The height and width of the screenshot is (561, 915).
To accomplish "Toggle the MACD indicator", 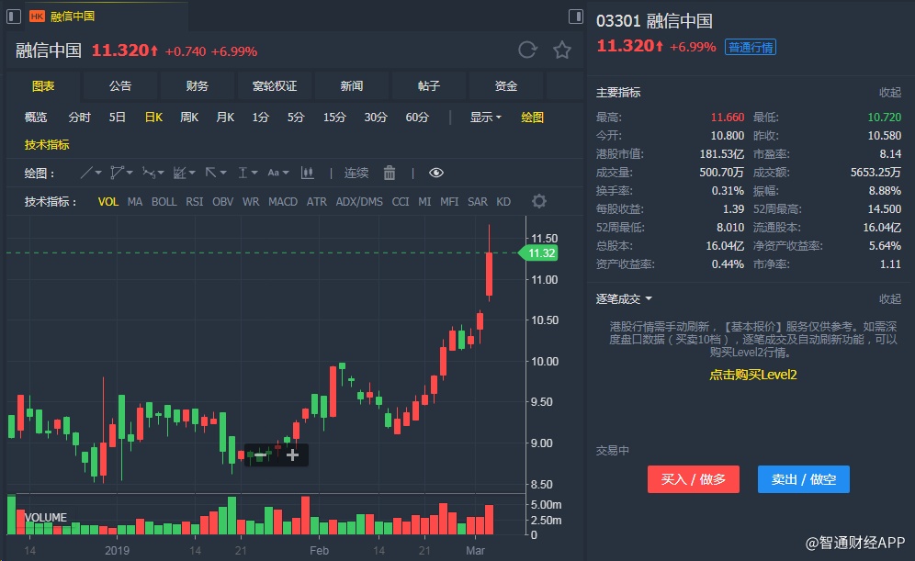I will (x=283, y=201).
